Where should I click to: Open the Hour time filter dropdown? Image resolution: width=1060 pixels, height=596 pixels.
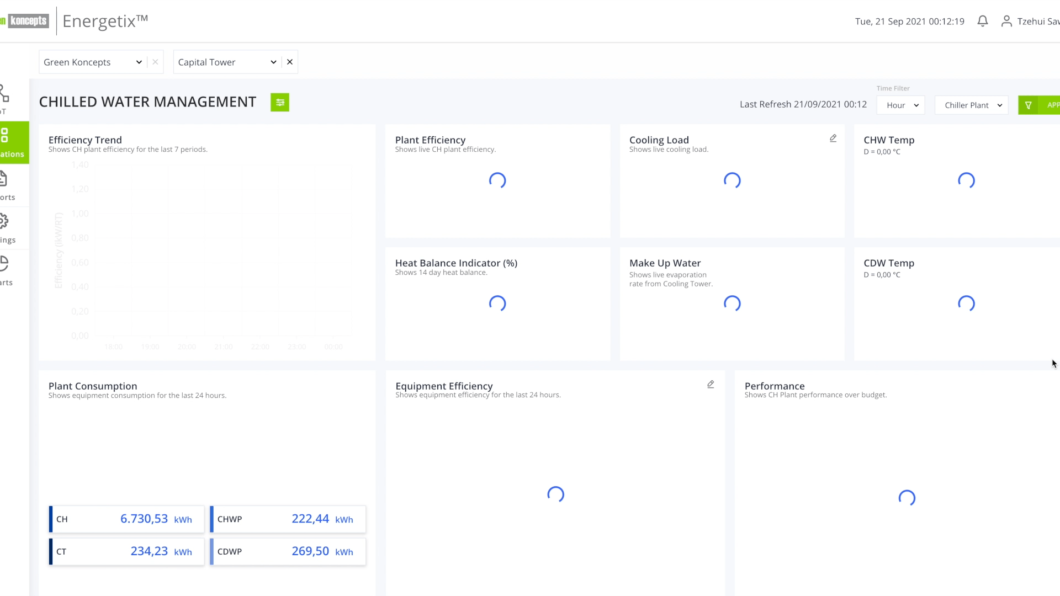coord(900,105)
